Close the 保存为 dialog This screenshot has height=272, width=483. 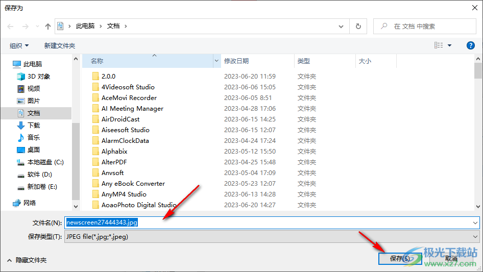pos(475,8)
